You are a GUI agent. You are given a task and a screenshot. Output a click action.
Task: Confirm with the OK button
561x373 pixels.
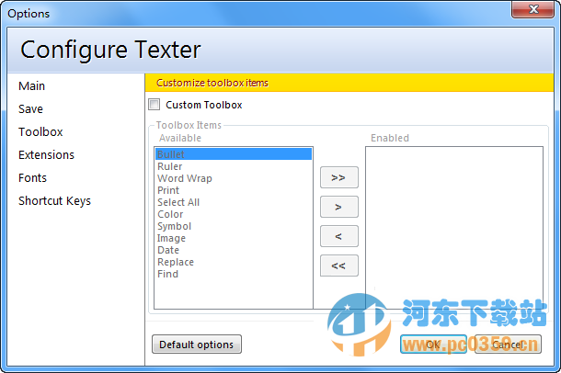click(433, 345)
